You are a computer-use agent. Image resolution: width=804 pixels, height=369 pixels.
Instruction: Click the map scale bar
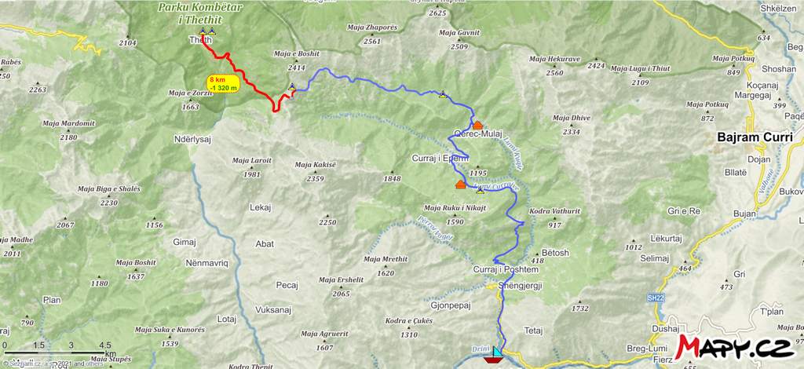coord(57,353)
